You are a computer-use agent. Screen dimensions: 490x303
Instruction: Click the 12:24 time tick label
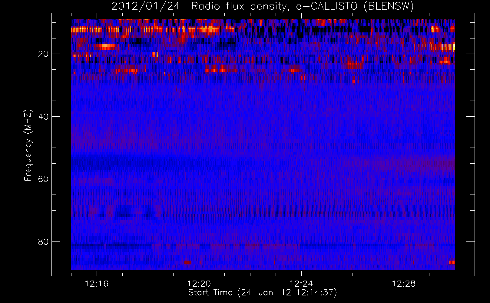tap(301, 284)
